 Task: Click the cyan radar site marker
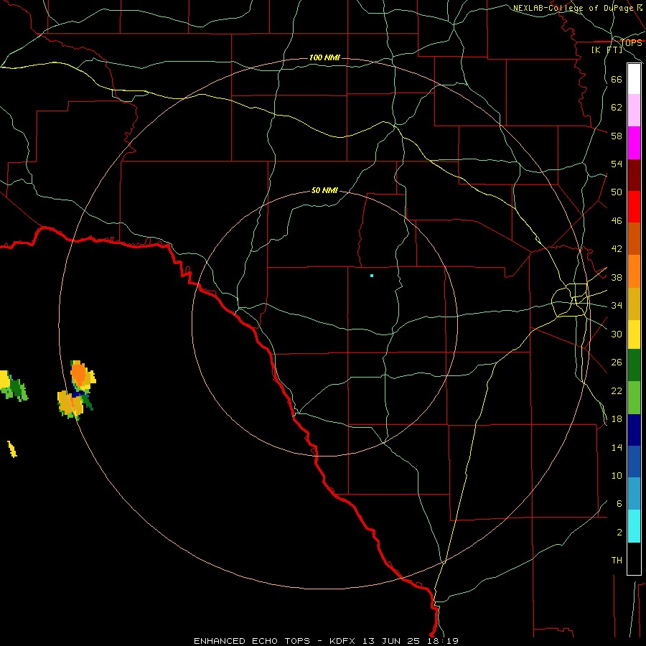point(372,275)
